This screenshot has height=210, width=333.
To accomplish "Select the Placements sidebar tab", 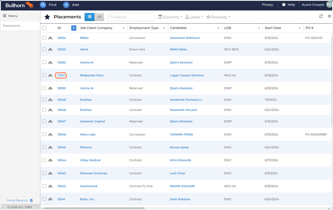I will pyautogui.click(x=20, y=26).
